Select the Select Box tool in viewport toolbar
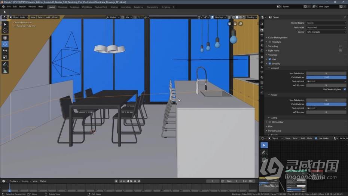This screenshot has height=196, width=348. 5,24
